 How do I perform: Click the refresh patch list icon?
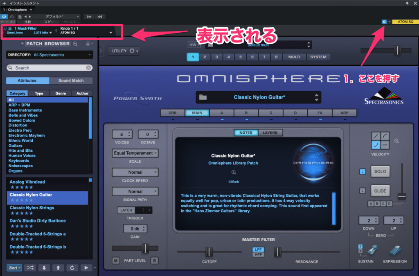72,268
